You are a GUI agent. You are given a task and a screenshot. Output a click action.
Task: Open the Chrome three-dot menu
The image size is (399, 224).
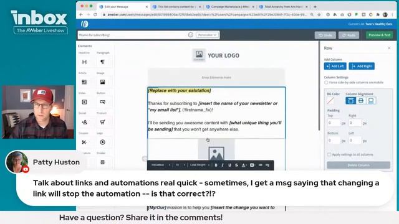tap(392, 15)
